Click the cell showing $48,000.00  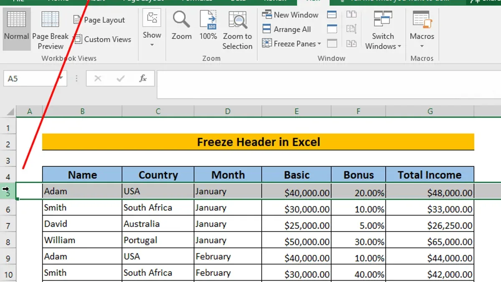[x=430, y=191]
